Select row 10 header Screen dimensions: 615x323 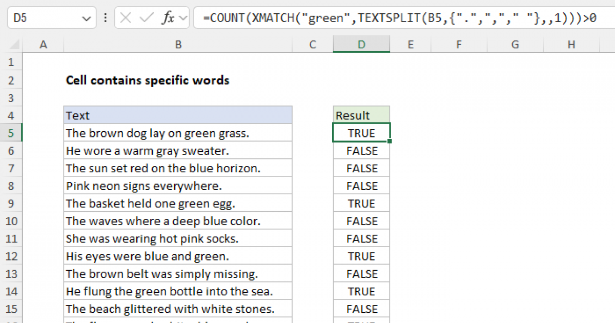click(12, 221)
